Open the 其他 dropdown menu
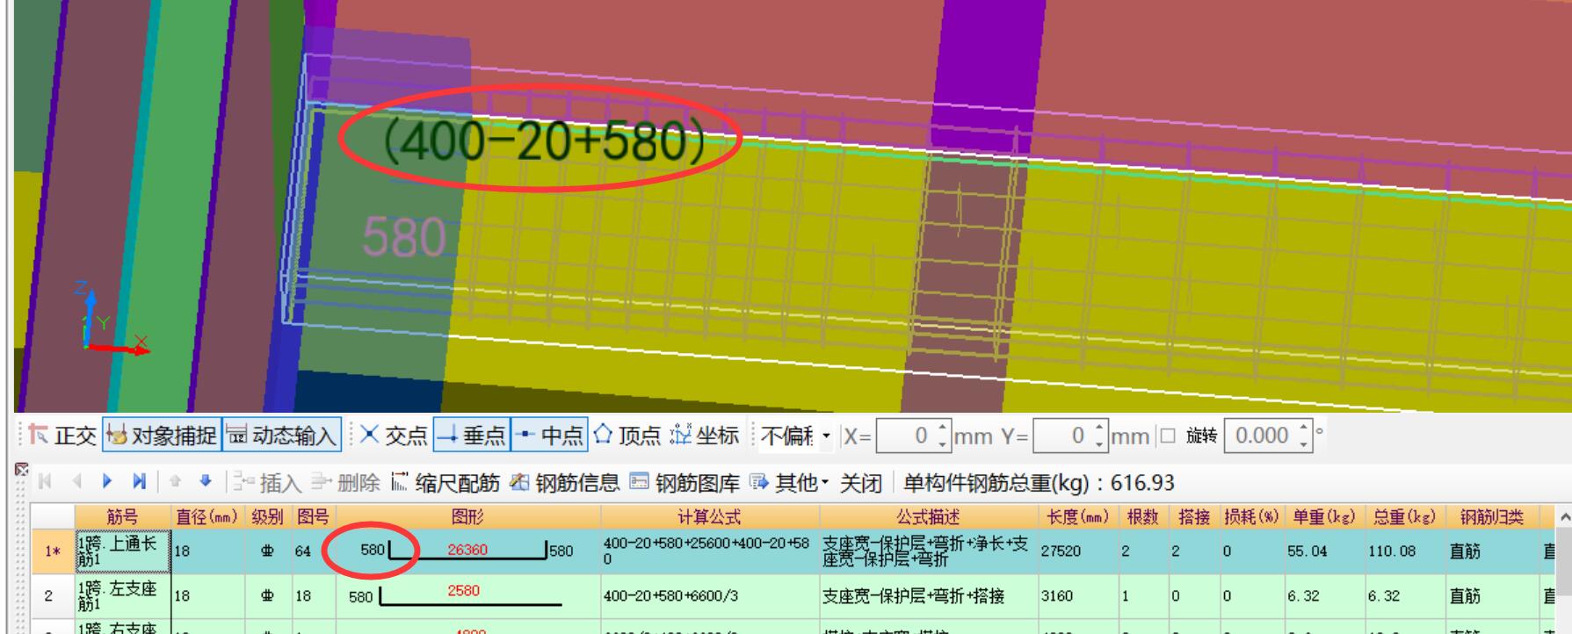This screenshot has height=634, width=1572. tap(788, 482)
